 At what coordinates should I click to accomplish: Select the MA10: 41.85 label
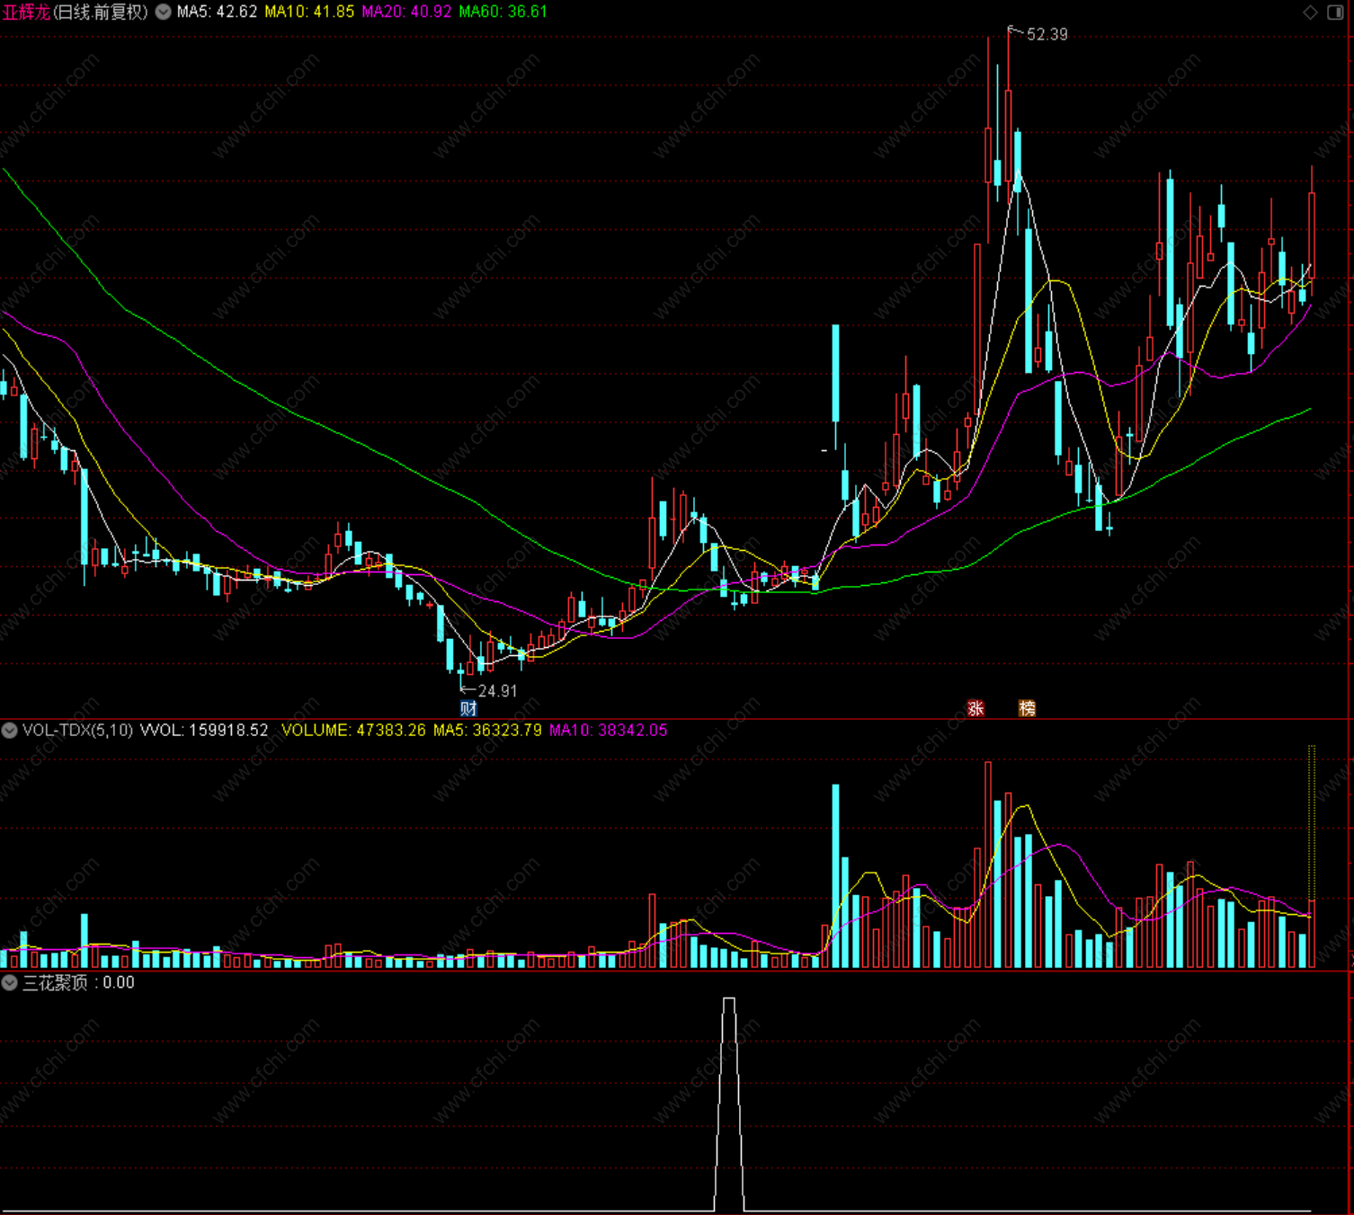pos(309,12)
